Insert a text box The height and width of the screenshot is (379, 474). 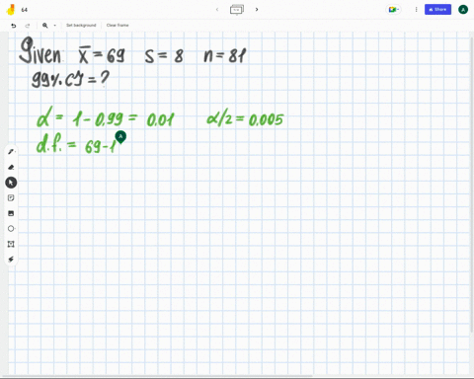coord(11,244)
